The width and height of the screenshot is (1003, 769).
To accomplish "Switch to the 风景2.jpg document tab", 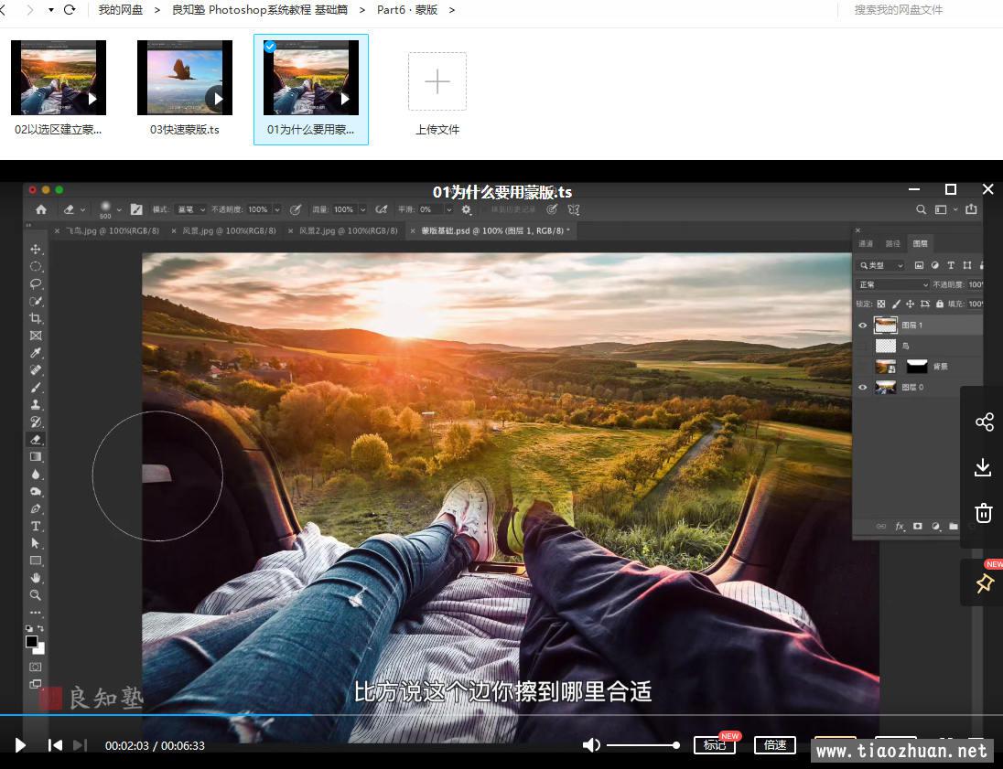I will [348, 230].
